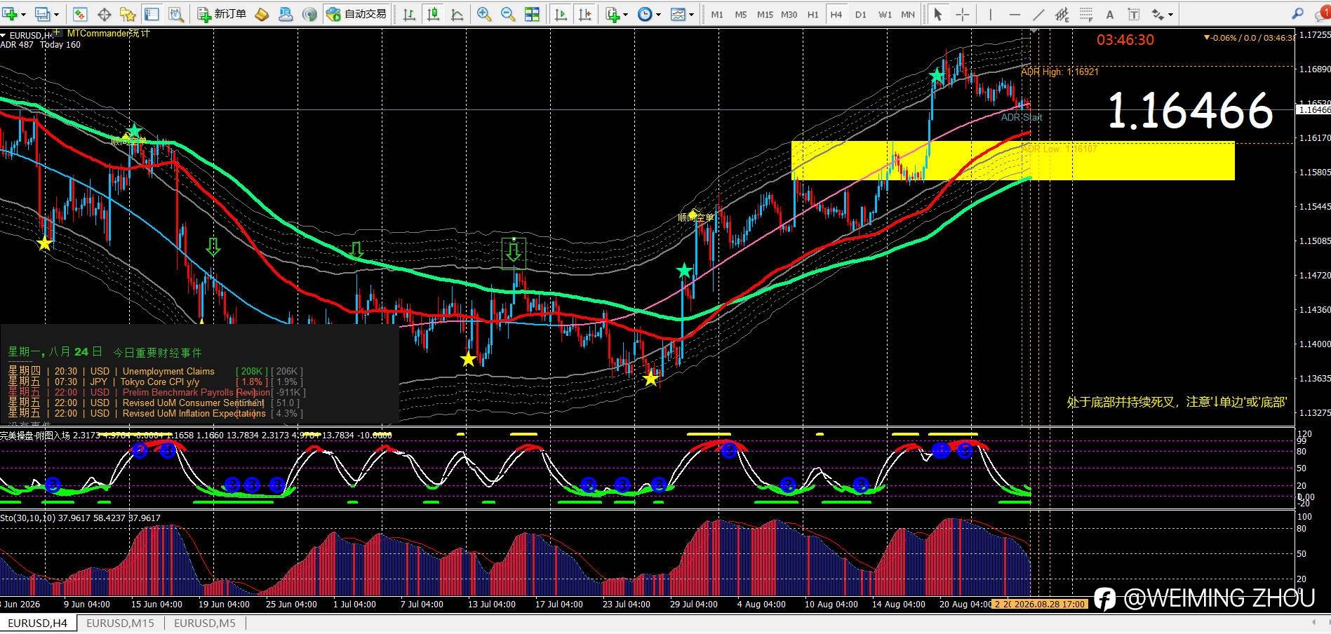1331x634 pixels.
Task: Open the search magnifier
Action: 1297,14
